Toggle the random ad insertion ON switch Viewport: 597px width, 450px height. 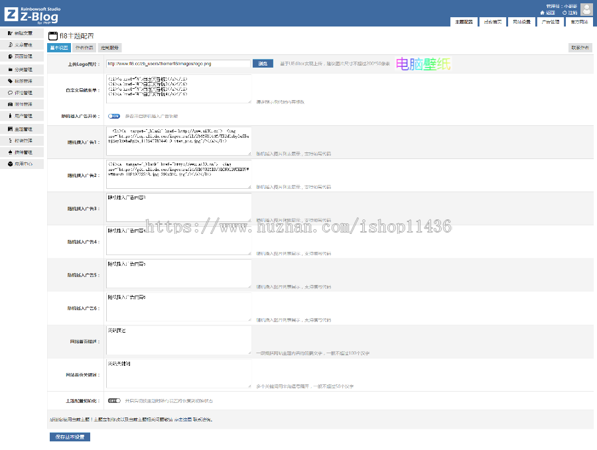point(113,116)
